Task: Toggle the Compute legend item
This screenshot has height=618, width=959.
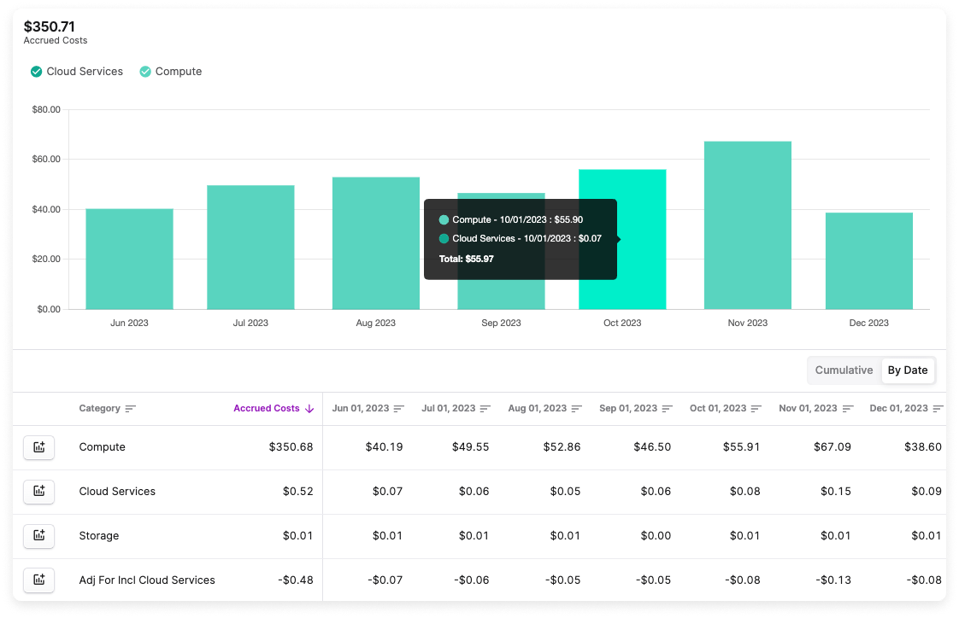Action: click(x=171, y=72)
